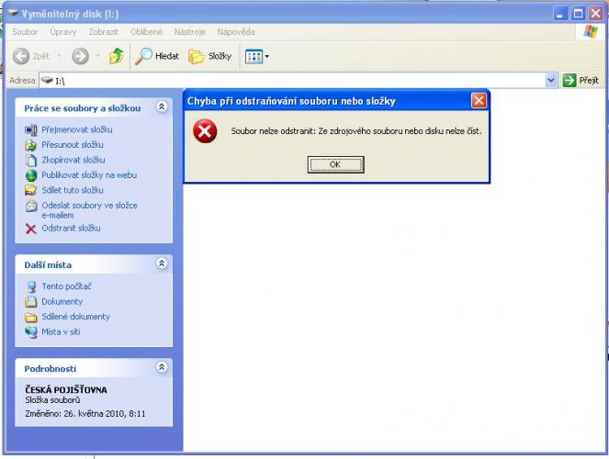Open the Soubor menu
Image resolution: width=609 pixels, height=459 pixels.
click(x=25, y=32)
